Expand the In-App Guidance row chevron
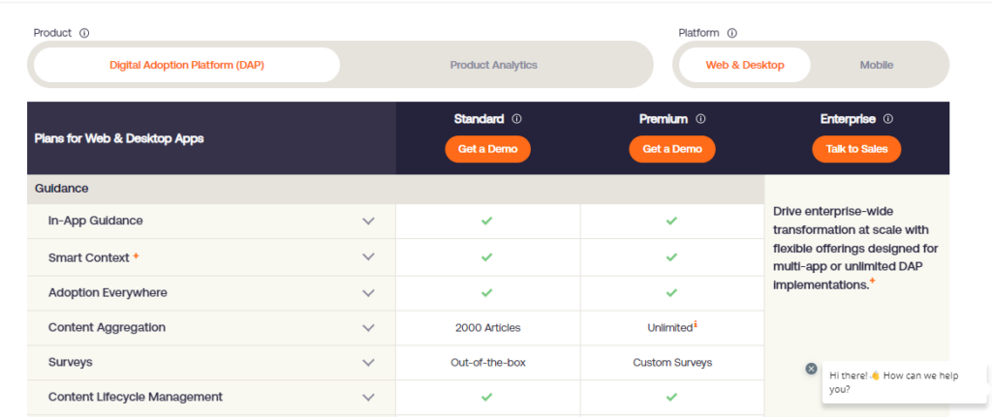Image resolution: width=992 pixels, height=417 pixels. pos(368,222)
